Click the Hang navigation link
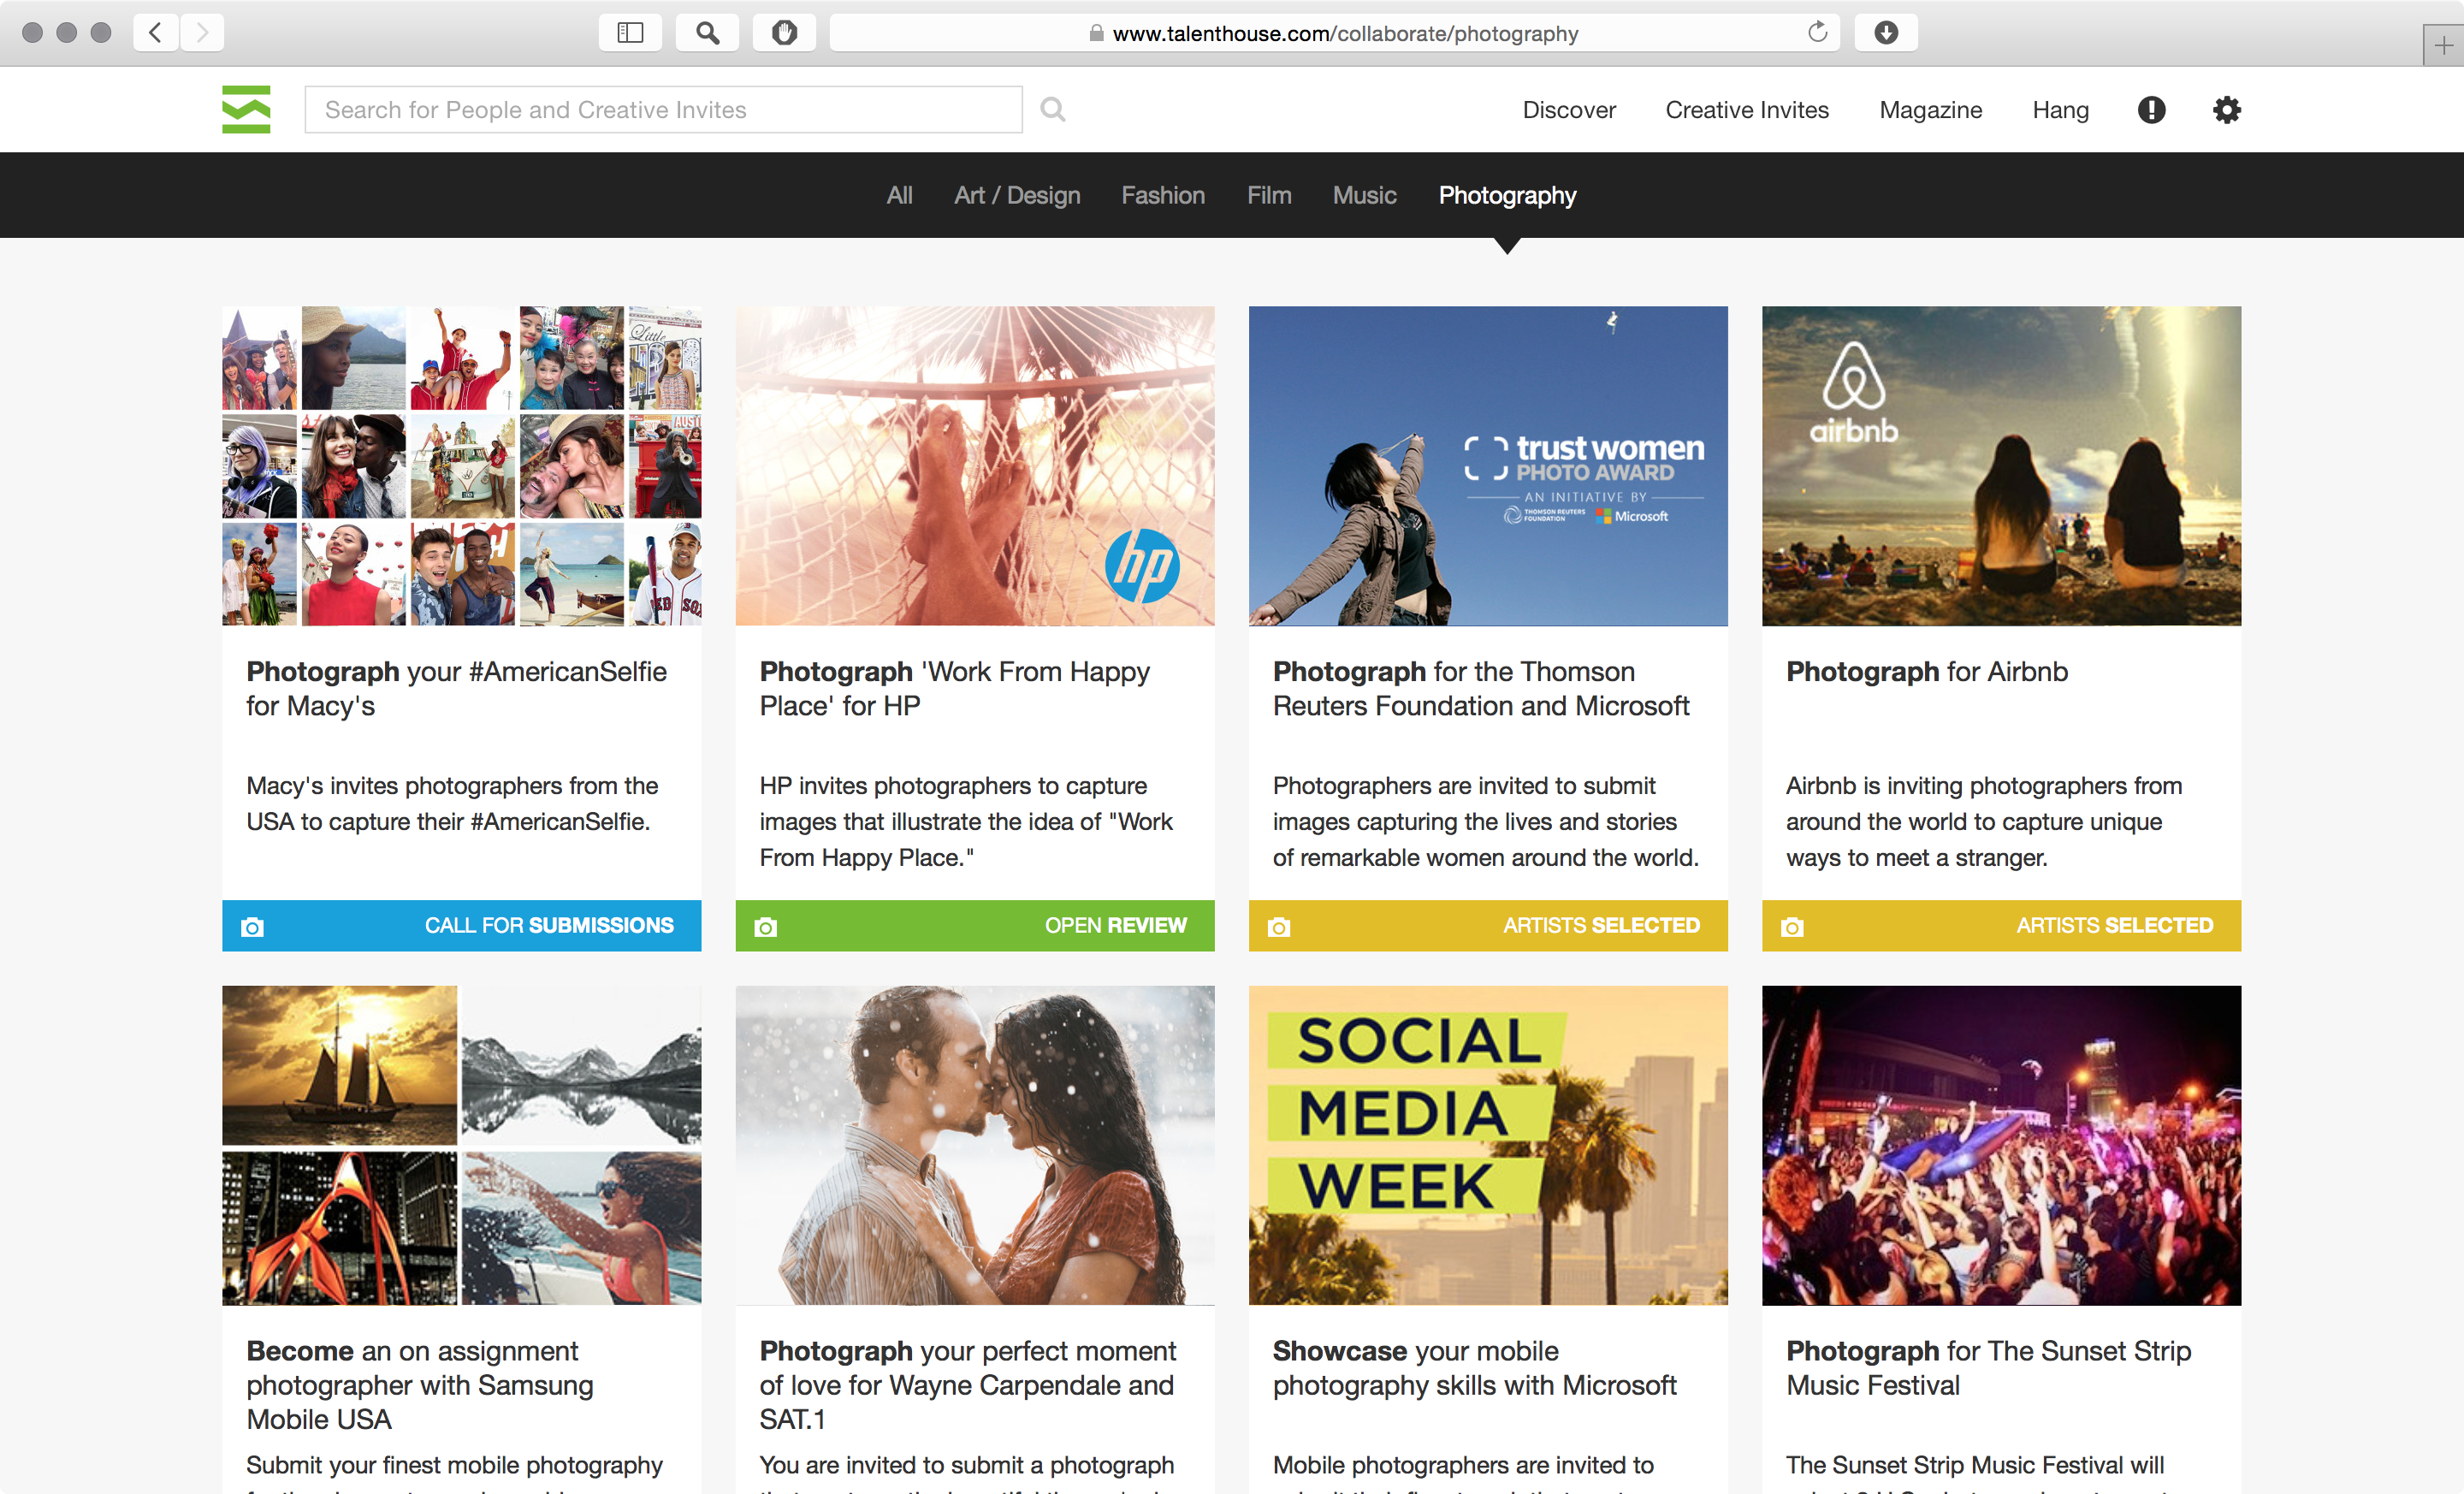Screen dimensions: 2464x1494 [x=2060, y=110]
